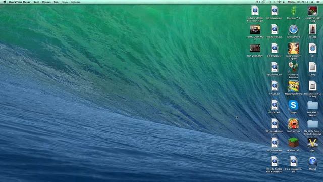Select King's Bounty Legions game icon
The height and width of the screenshot is (182, 323).
tap(293, 49)
